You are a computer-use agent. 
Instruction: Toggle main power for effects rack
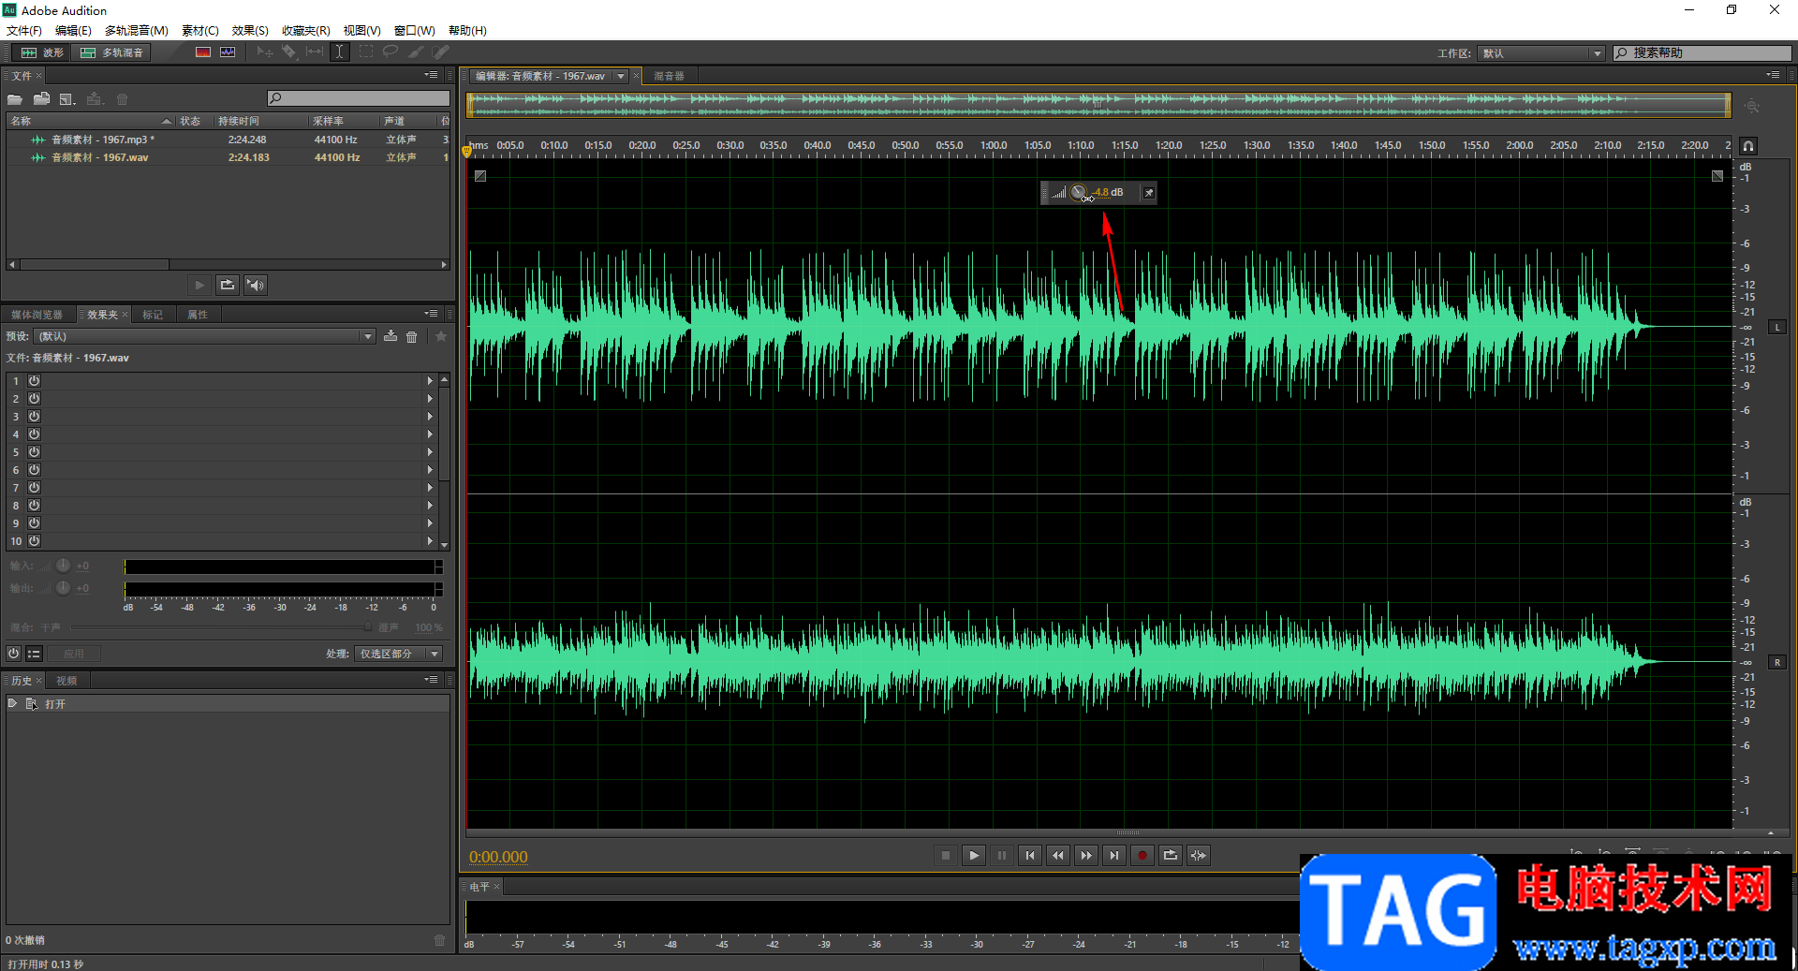click(14, 654)
